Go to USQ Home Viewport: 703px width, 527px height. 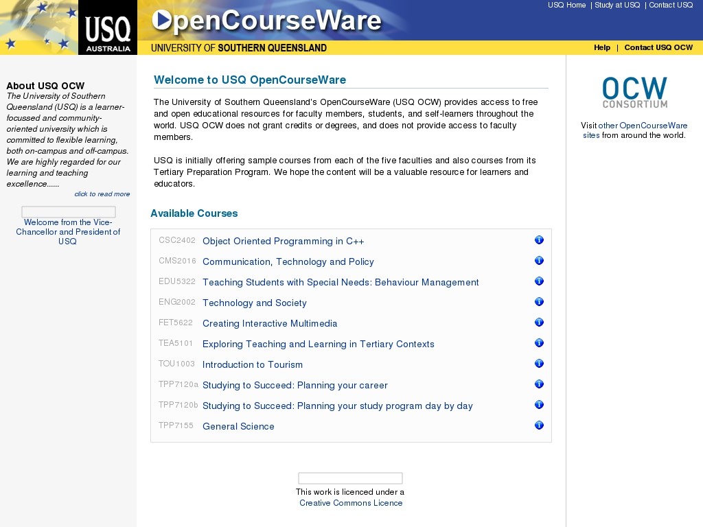pos(566,5)
